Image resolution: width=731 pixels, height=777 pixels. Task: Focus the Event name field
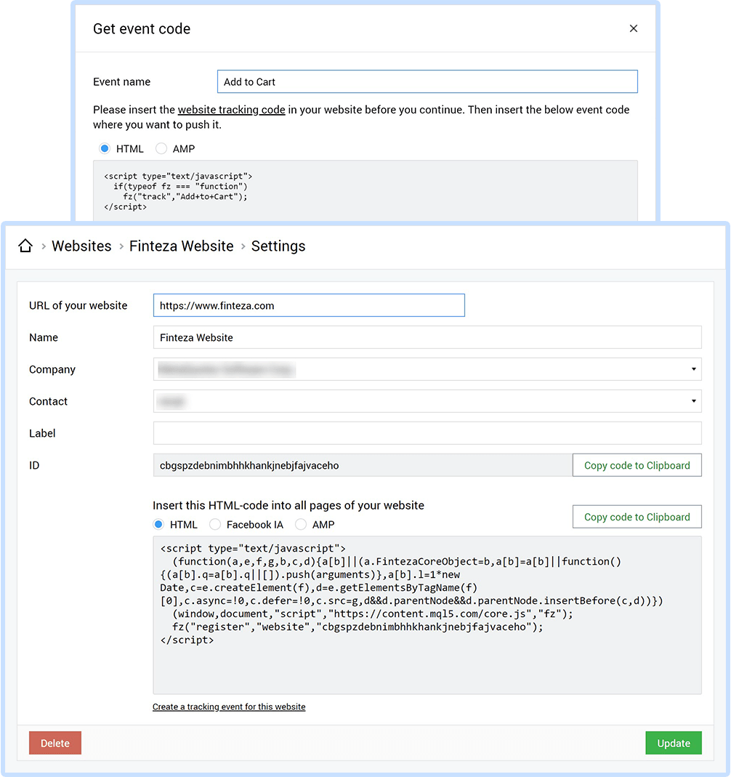[427, 81]
